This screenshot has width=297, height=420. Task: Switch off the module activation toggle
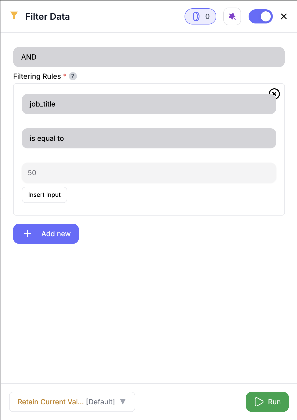coord(261,16)
